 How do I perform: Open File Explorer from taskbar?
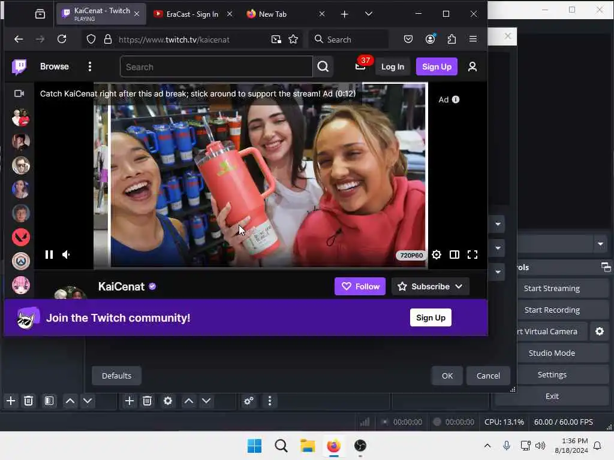[x=308, y=446]
